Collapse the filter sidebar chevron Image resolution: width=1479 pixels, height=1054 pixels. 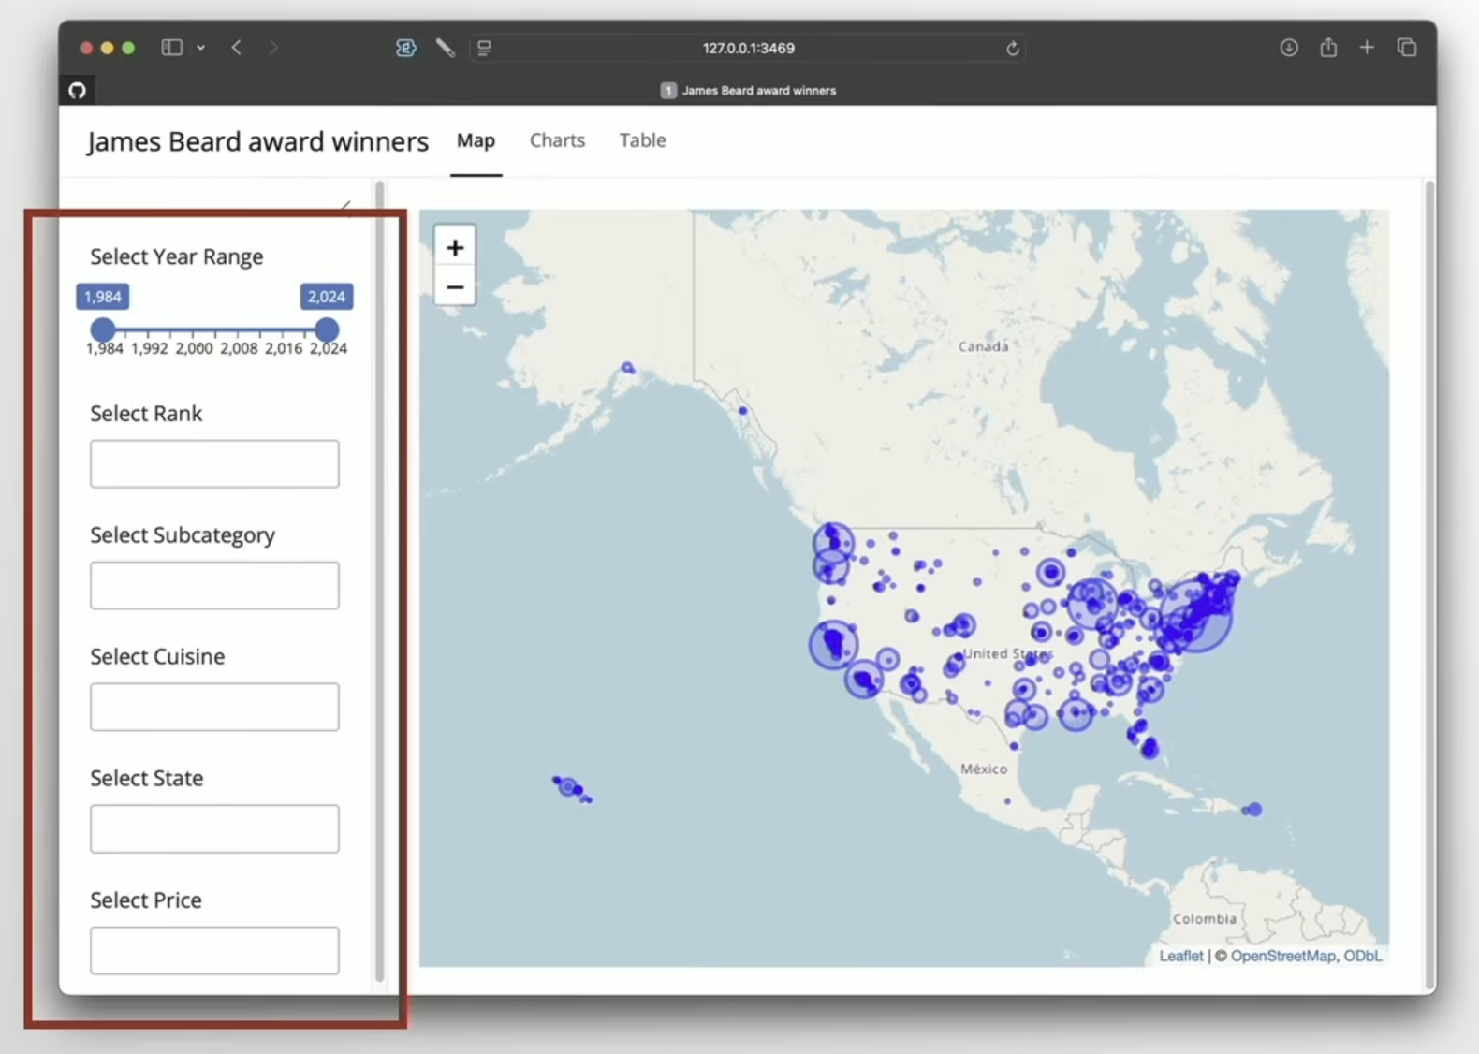(x=346, y=205)
